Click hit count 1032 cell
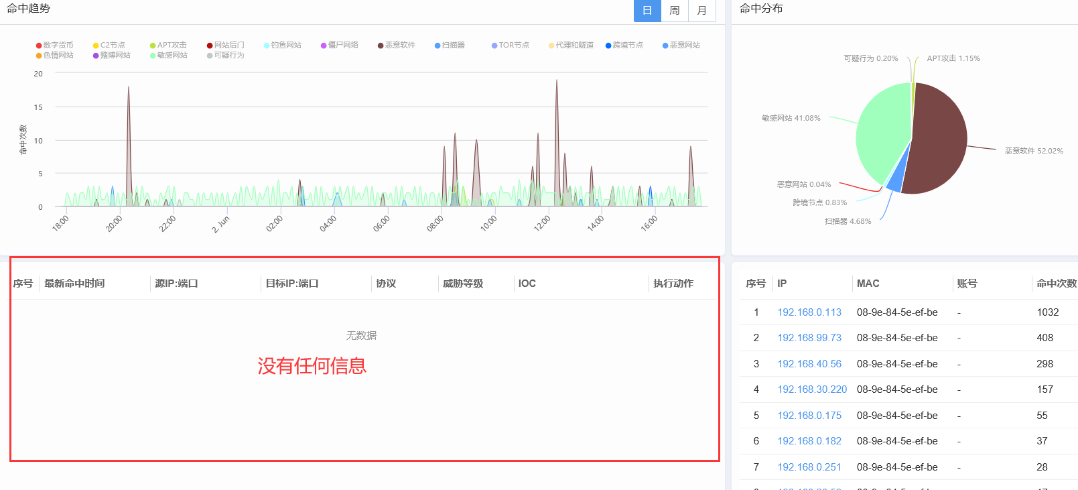The image size is (1078, 490). (x=1048, y=312)
